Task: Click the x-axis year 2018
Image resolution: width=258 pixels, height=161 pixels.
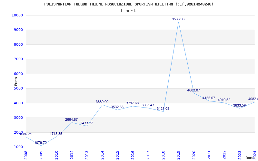Action: (163, 155)
